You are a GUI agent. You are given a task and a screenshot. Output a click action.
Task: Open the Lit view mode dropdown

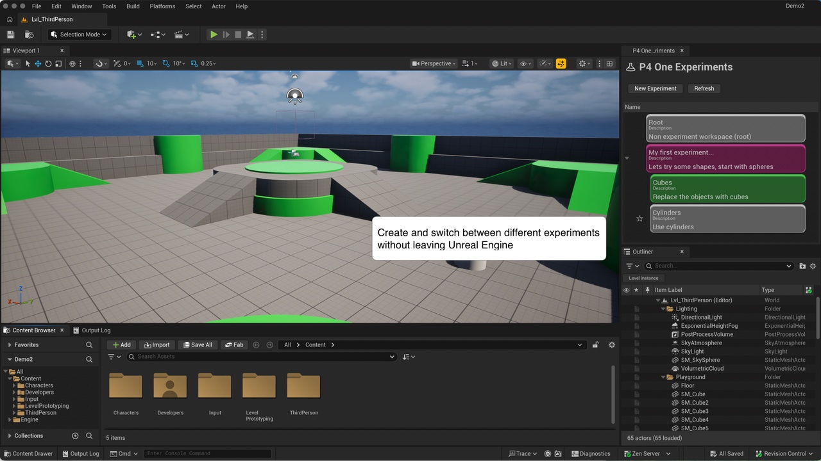pyautogui.click(x=502, y=63)
